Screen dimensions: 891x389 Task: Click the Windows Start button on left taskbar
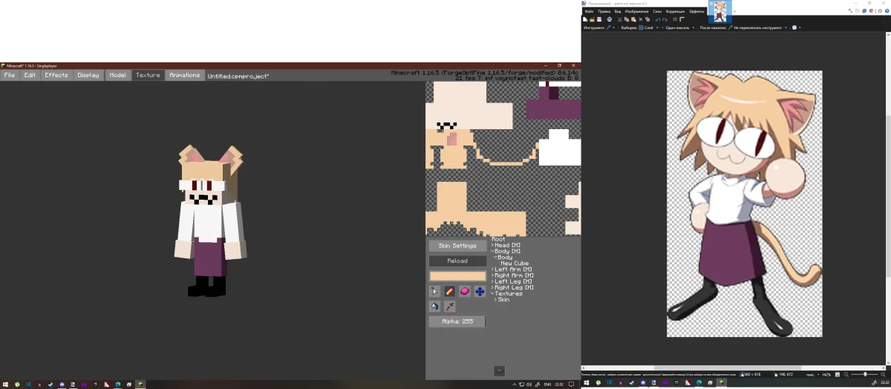coord(7,385)
